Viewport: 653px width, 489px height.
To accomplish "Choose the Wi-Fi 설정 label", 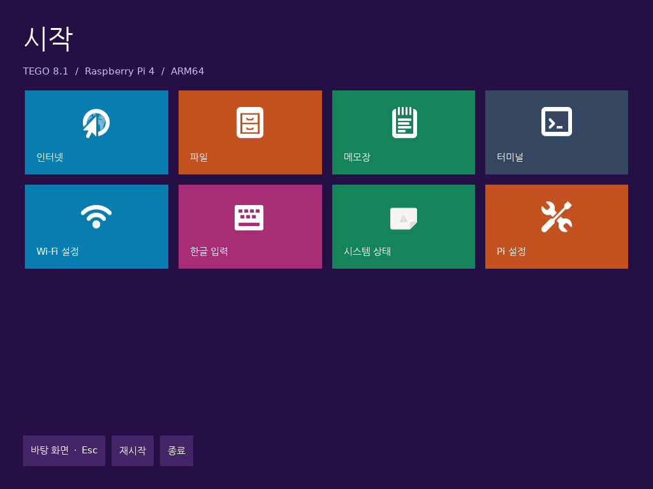I will coord(58,252).
